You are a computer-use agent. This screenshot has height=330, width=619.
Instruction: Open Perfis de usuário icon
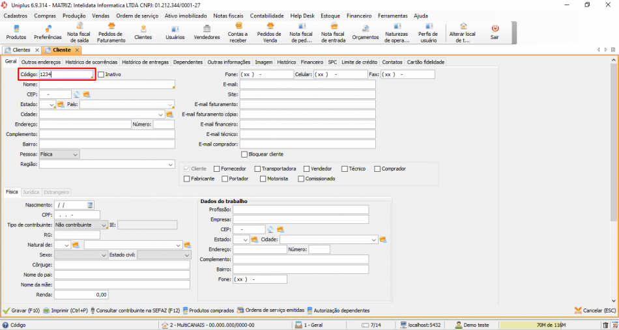(427, 33)
